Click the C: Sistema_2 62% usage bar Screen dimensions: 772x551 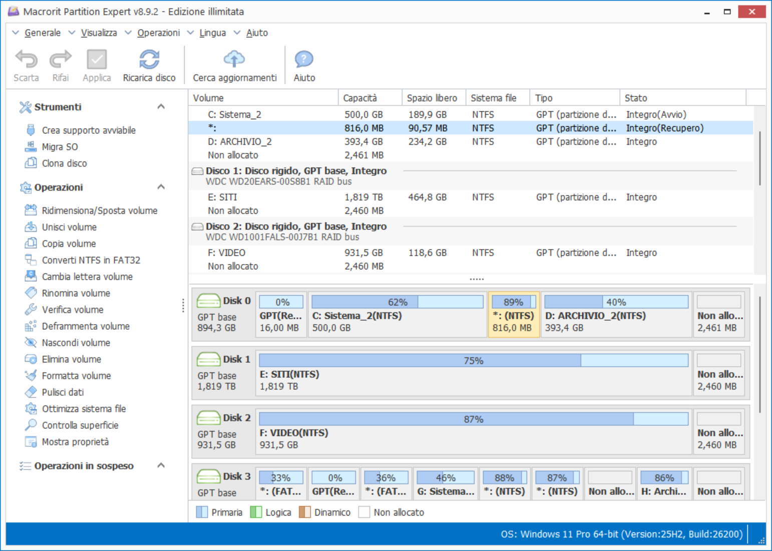(x=398, y=302)
